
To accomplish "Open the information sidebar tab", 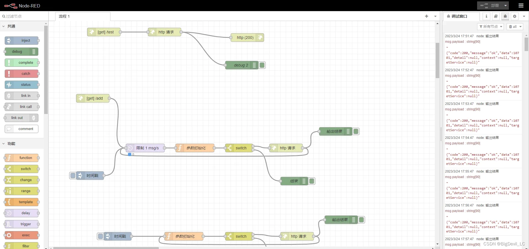I will 486,16.
